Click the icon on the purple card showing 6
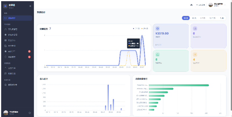Image resolution: width=232 pixels, height=117 pixels. point(195,28)
